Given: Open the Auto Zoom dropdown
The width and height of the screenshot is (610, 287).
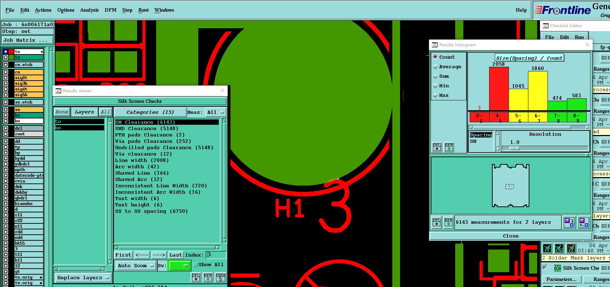Looking at the screenshot, I should pyautogui.click(x=135, y=265).
